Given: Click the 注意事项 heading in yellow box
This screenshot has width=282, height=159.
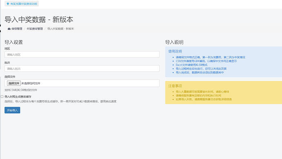Looking at the screenshot, I should tap(175, 86).
